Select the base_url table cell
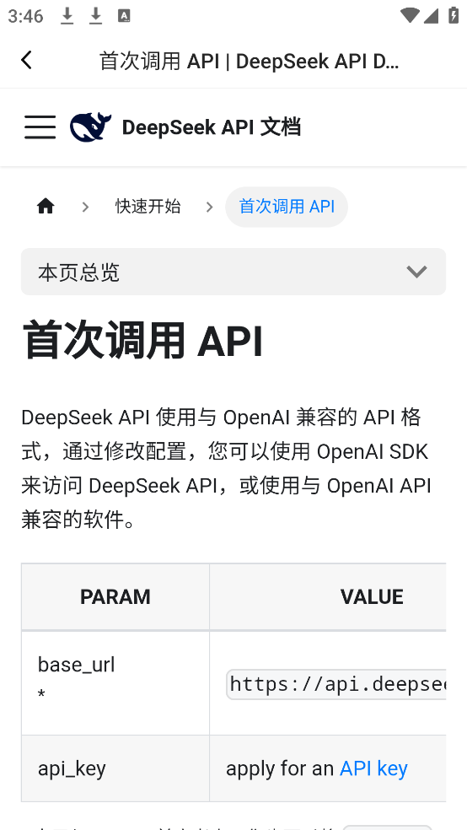 tap(115, 683)
